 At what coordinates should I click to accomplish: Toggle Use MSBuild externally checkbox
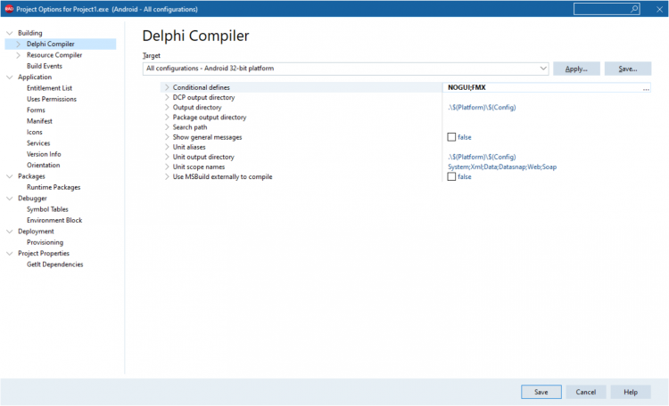click(451, 177)
